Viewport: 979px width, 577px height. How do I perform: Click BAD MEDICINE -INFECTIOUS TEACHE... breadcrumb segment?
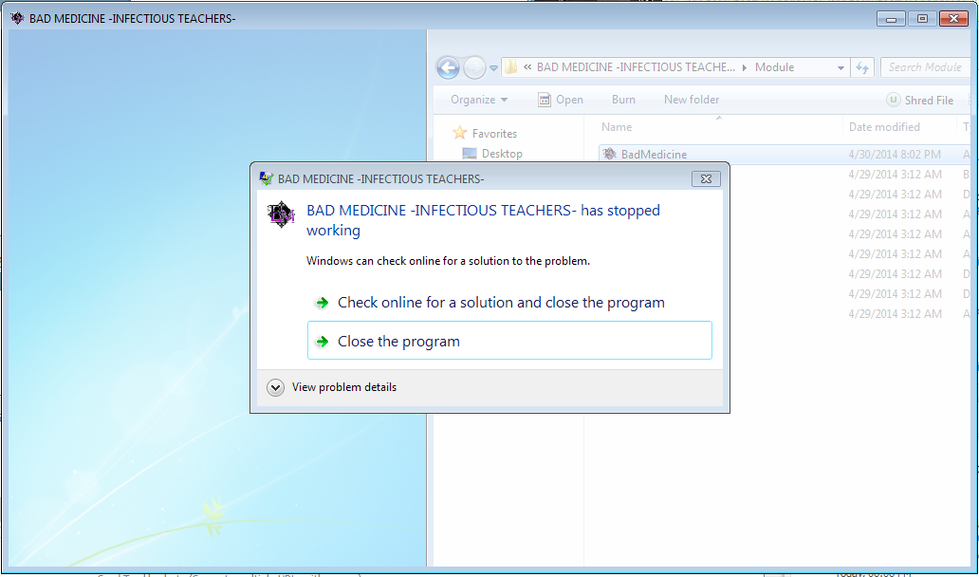(x=636, y=66)
